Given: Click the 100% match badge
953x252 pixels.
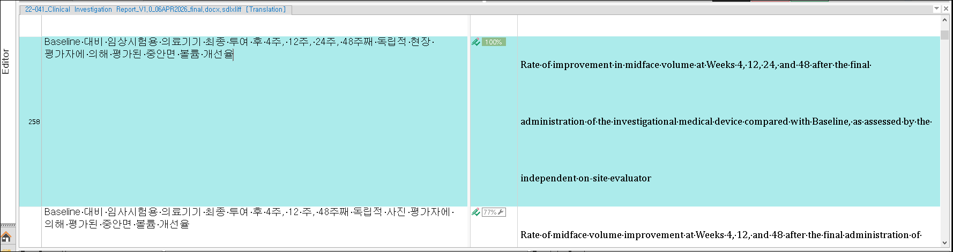Looking at the screenshot, I should pyautogui.click(x=494, y=42).
